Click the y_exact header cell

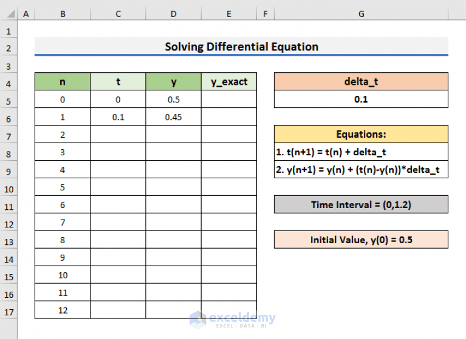click(228, 82)
